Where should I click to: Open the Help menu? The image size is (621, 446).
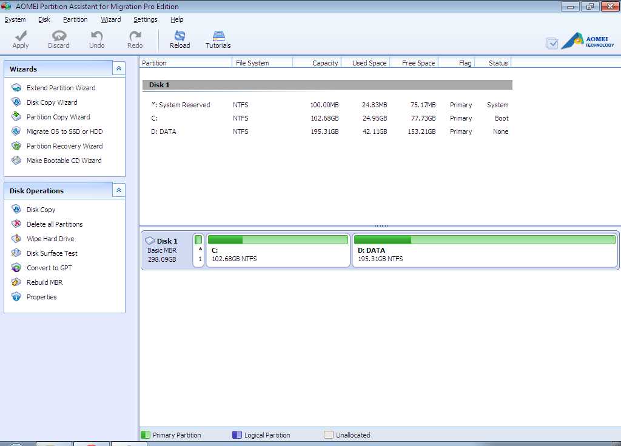pyautogui.click(x=176, y=19)
